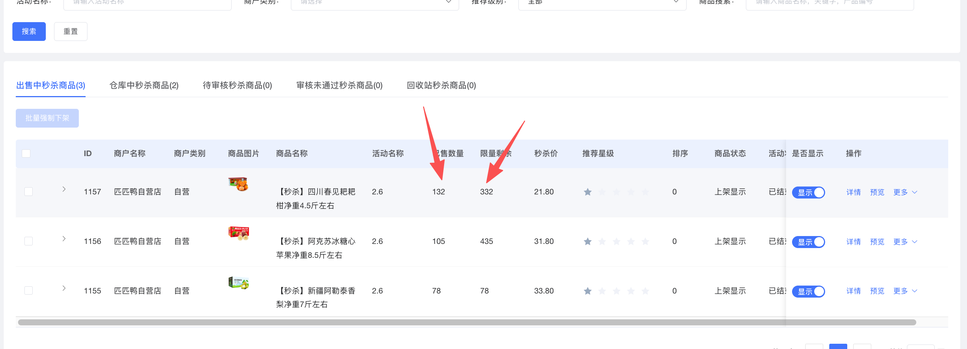Click 详情 link for product 1156
Image resolution: width=967 pixels, height=349 pixels.
tap(853, 242)
